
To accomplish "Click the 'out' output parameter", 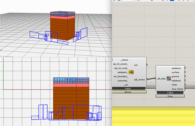I will [x=136, y=65].
